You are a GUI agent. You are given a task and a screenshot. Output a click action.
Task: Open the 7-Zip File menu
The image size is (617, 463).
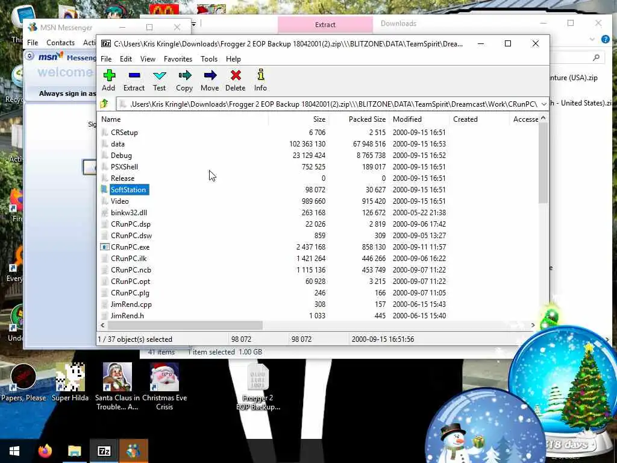click(x=106, y=59)
